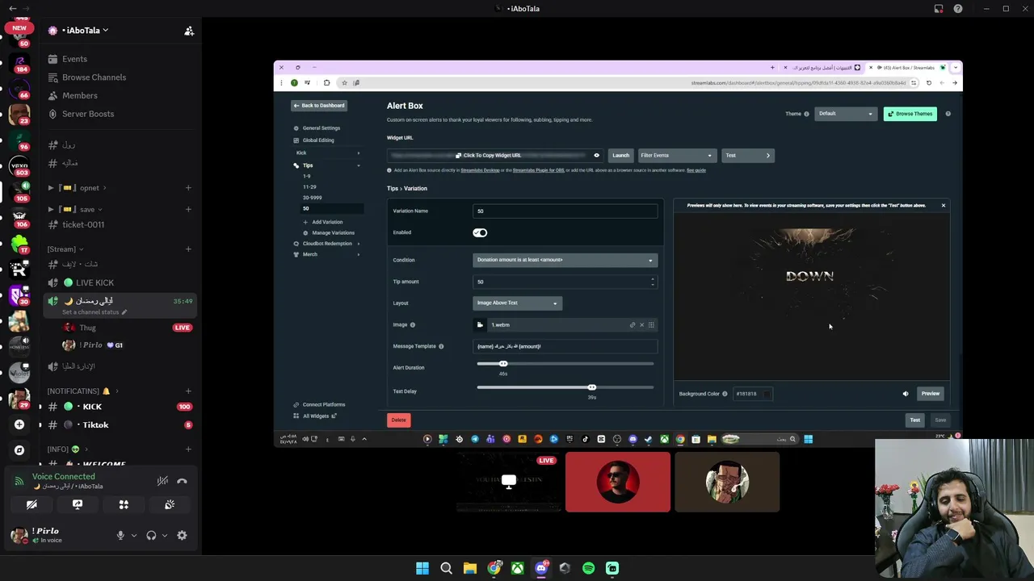Expand microphone input options arrow
Viewport: 1034px width, 581px height.
(x=134, y=535)
